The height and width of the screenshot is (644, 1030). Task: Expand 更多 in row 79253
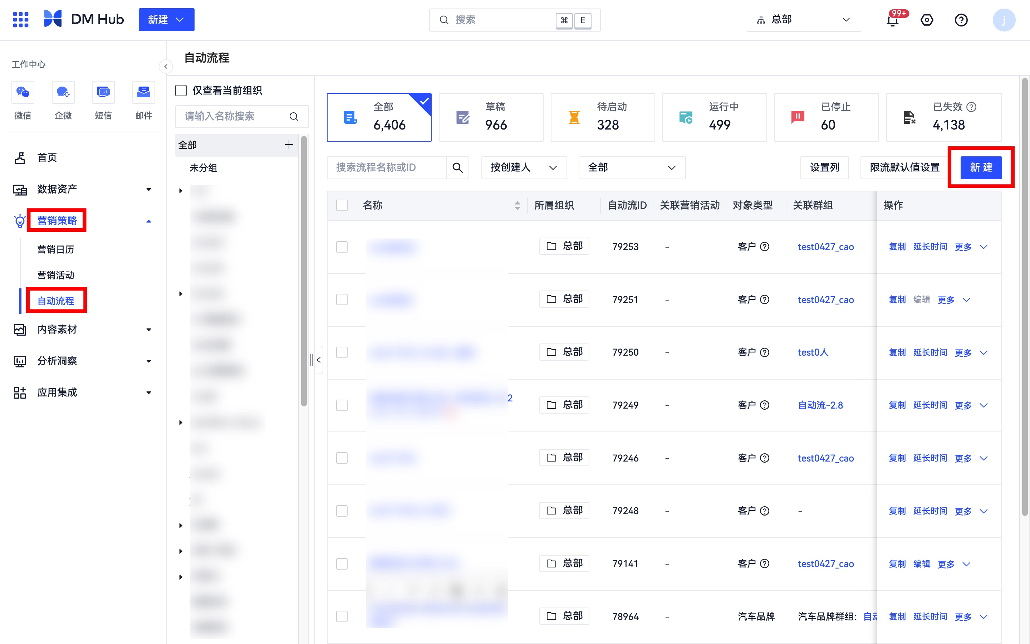coord(971,247)
